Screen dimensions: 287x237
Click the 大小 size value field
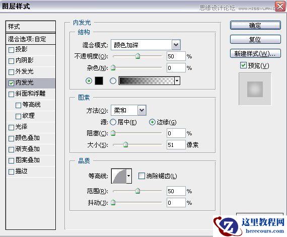[x=176, y=145]
